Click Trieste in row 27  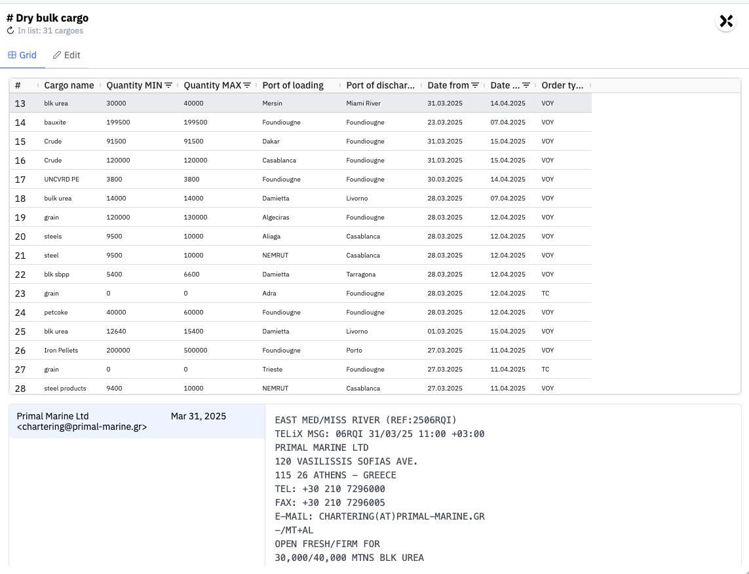click(x=273, y=369)
